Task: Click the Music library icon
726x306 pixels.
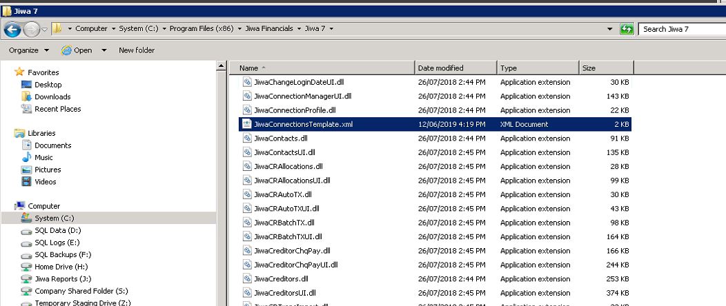Action: 27,158
